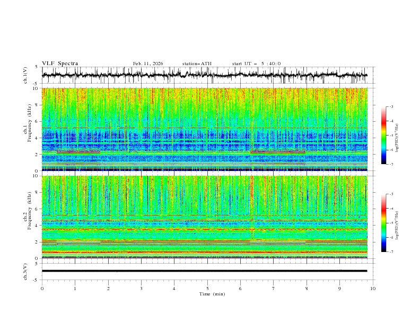Click the ch.2 "Frequency (kHz)" axis label
420x324 pixels.
coord(30,211)
